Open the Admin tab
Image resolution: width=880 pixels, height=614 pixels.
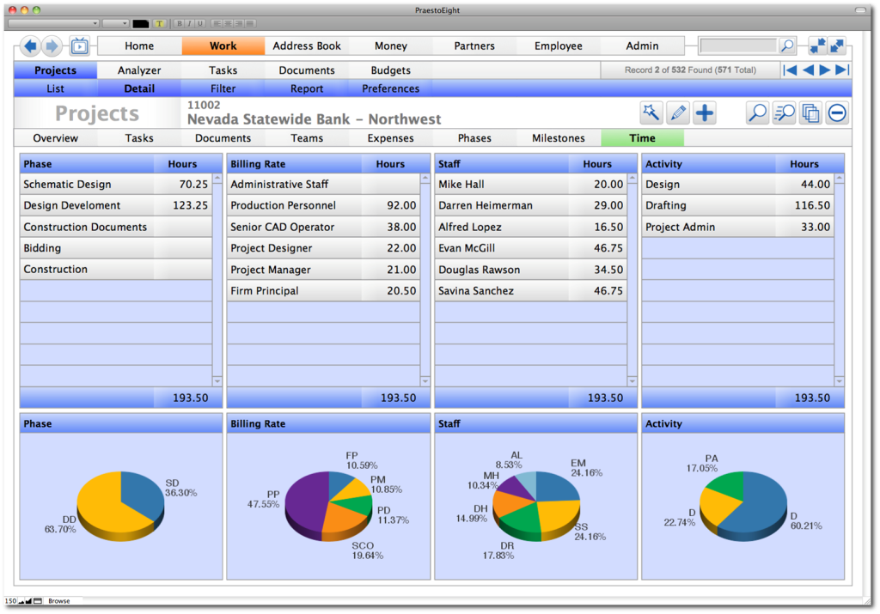coord(642,46)
